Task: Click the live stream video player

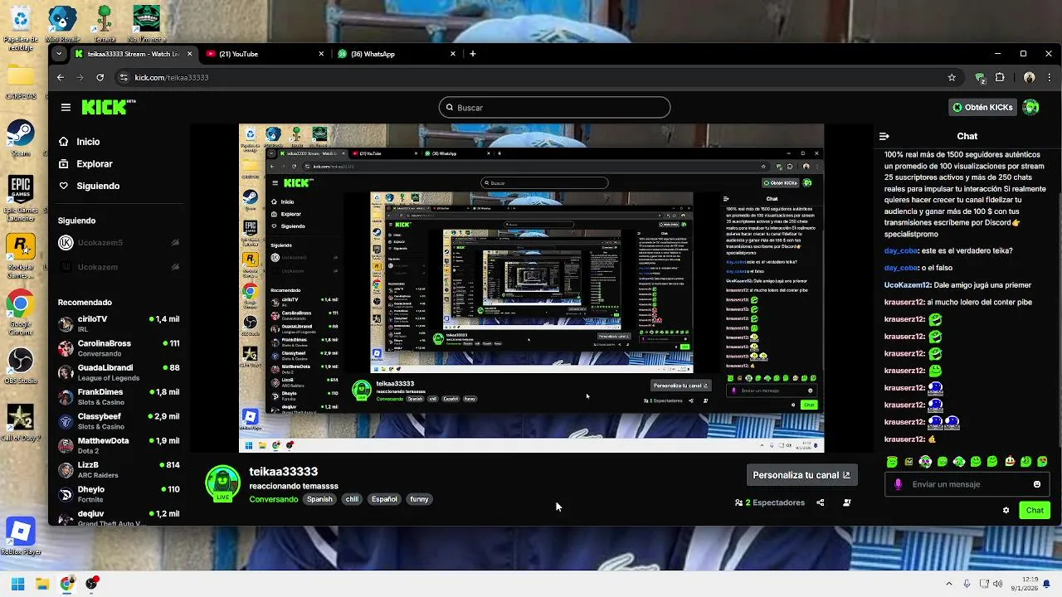Action: (531, 288)
